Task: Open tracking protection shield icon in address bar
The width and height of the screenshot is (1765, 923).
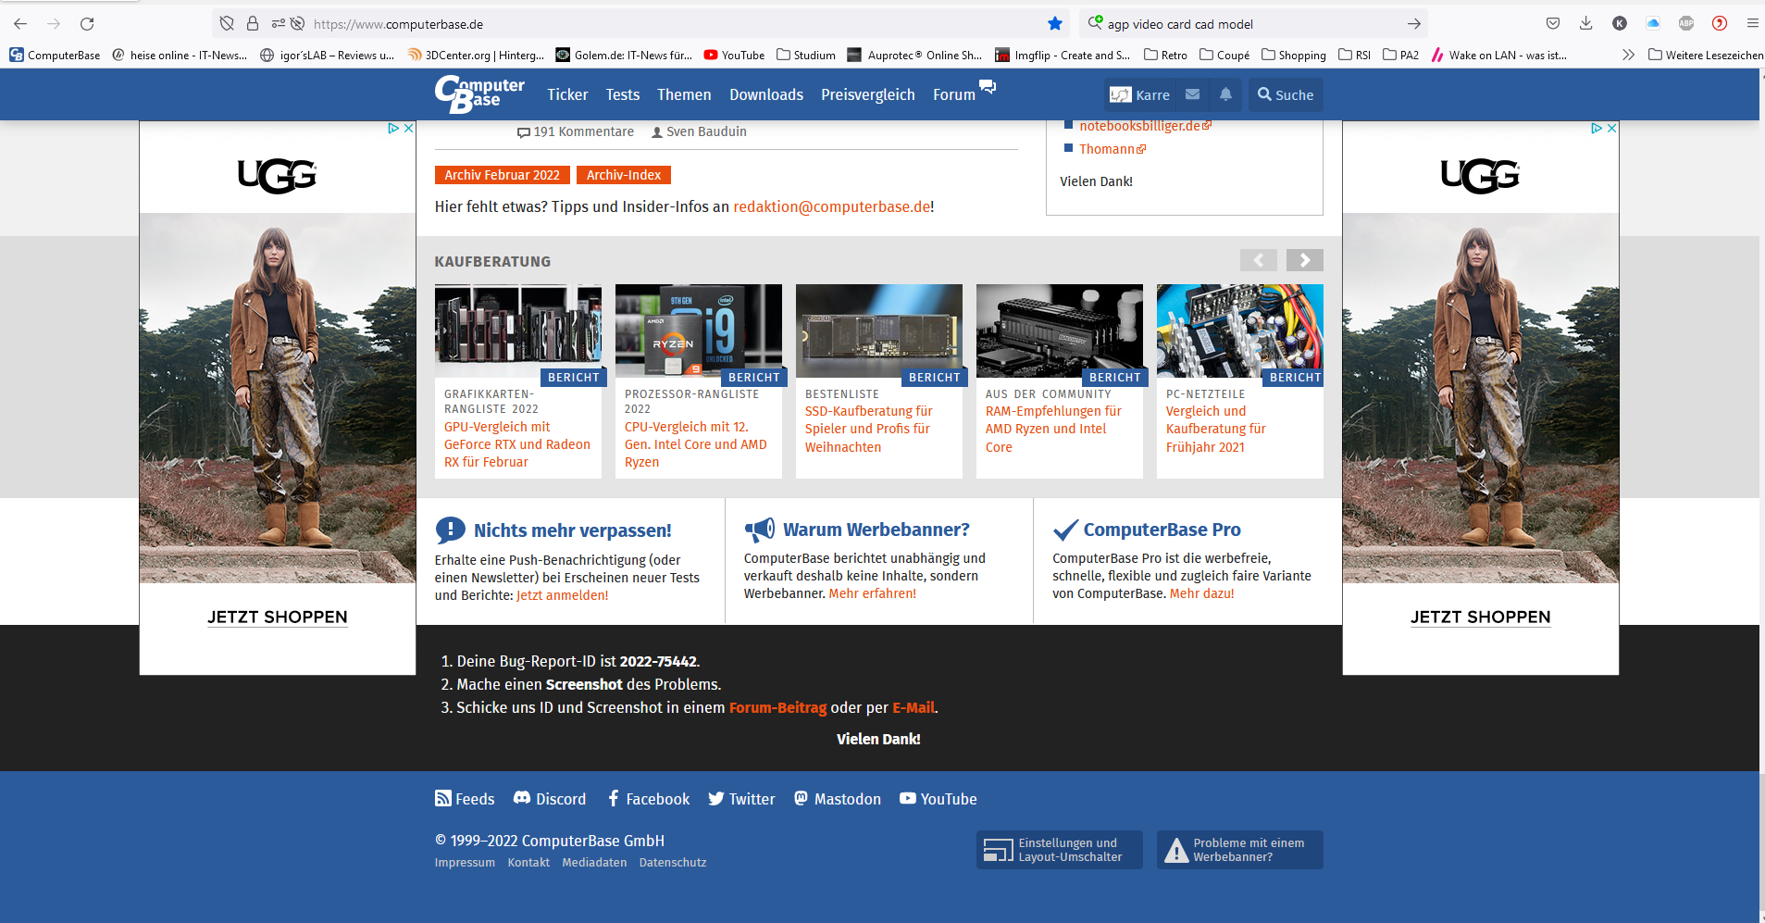Action: (227, 24)
